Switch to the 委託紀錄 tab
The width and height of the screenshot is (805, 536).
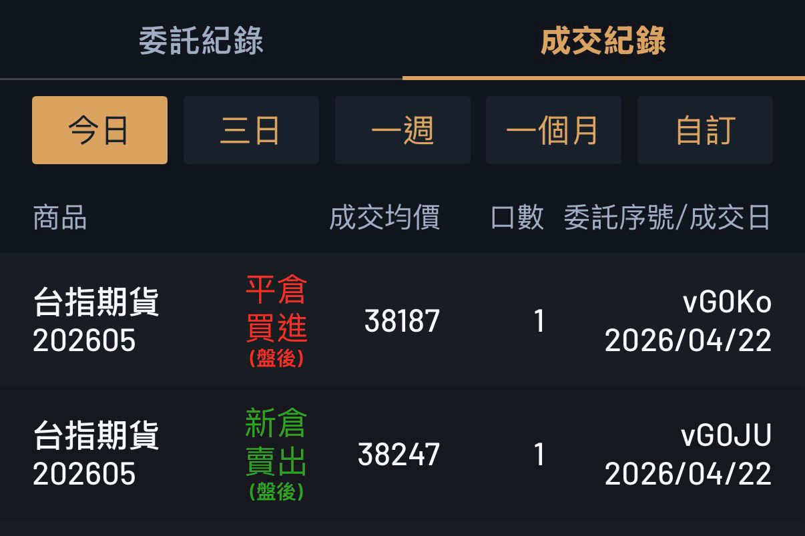point(201,41)
